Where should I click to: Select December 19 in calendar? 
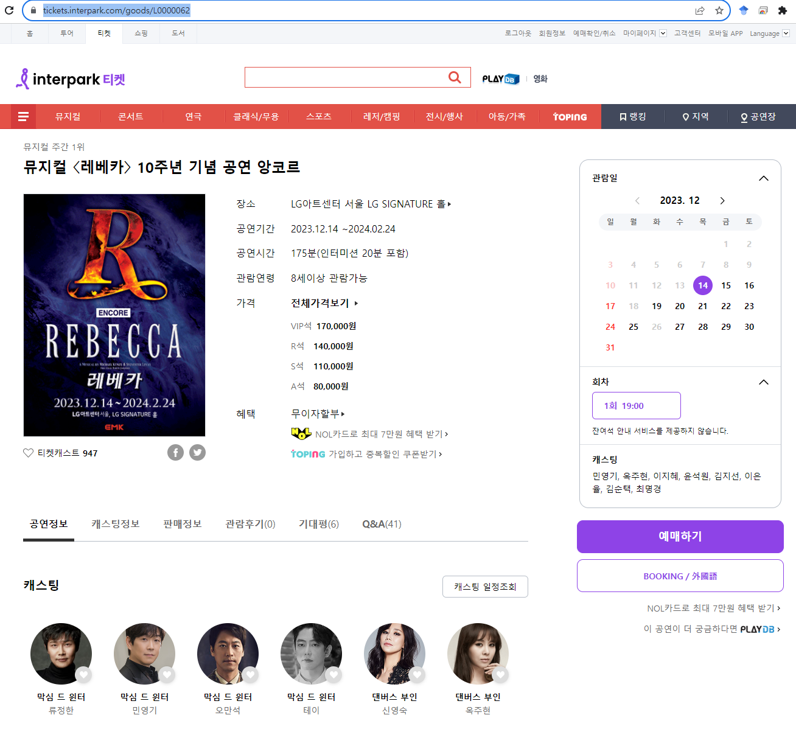click(657, 306)
